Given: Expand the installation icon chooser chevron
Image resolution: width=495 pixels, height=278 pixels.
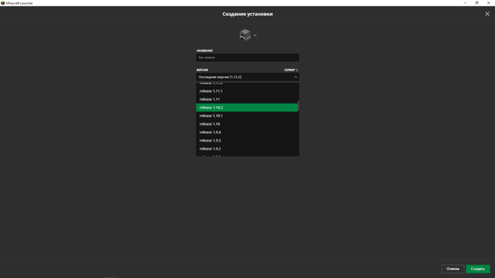Looking at the screenshot, I should 255,35.
